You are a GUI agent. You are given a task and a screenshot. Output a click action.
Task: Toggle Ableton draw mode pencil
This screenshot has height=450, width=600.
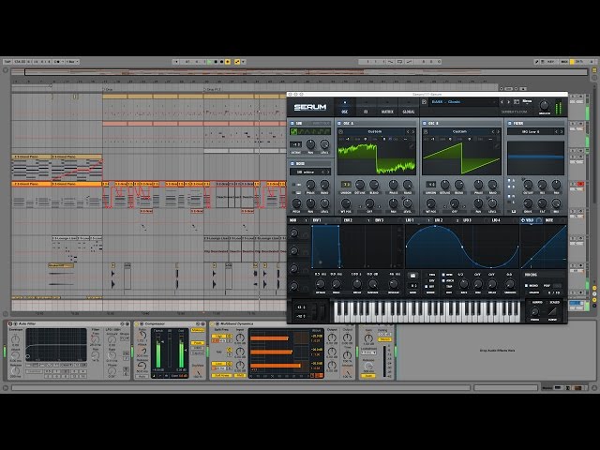tap(537, 61)
